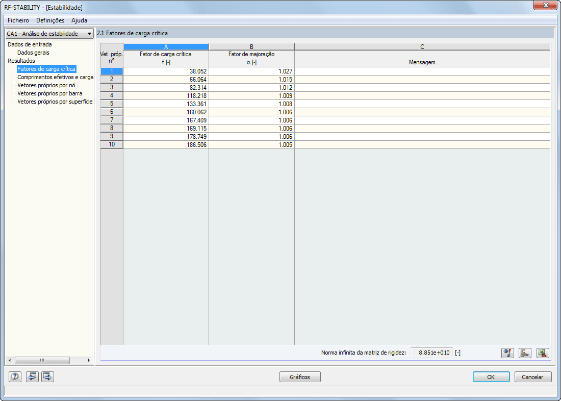Click the cell with value 133.361
561x401 pixels.
(x=166, y=104)
